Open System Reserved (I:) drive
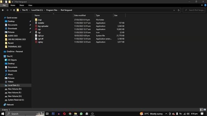 tap(16, 100)
